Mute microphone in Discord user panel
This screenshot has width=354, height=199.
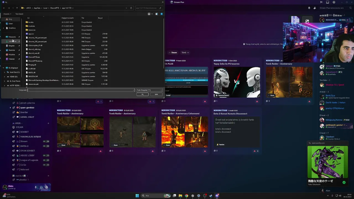[x=35, y=187]
